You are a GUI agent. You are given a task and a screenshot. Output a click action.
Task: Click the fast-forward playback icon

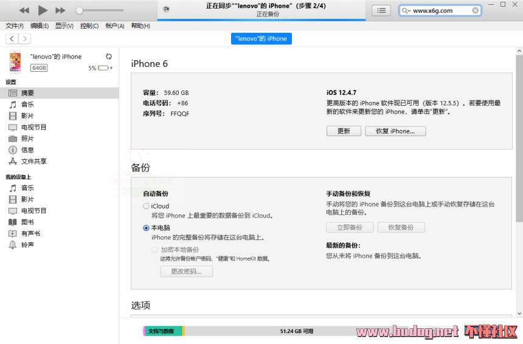coord(60,11)
